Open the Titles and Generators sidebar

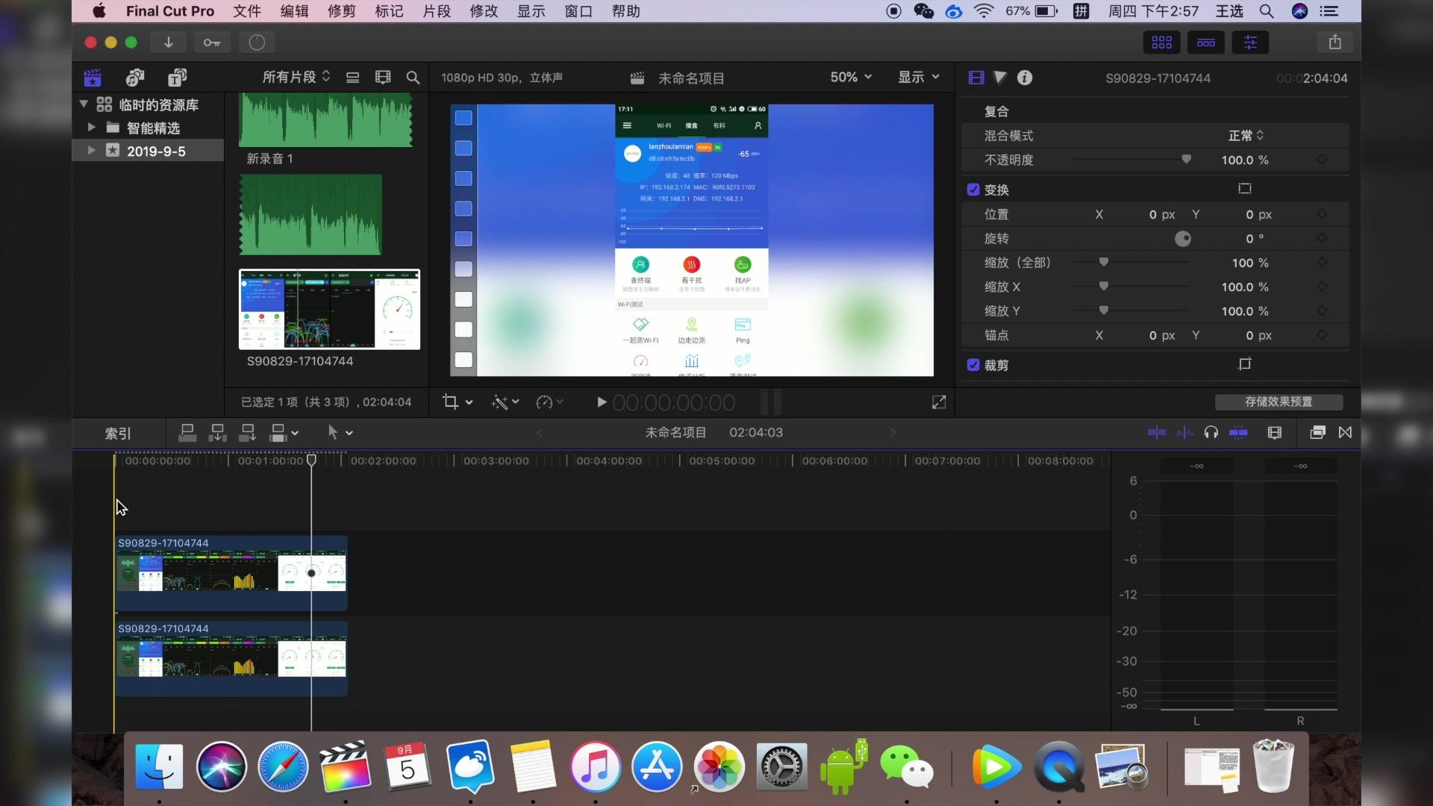tap(177, 78)
